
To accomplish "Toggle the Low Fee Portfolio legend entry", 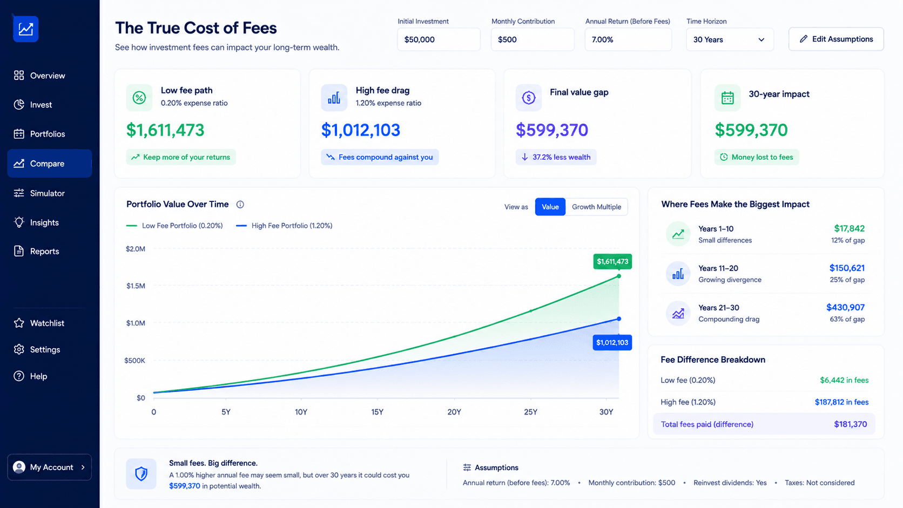I will (174, 226).
